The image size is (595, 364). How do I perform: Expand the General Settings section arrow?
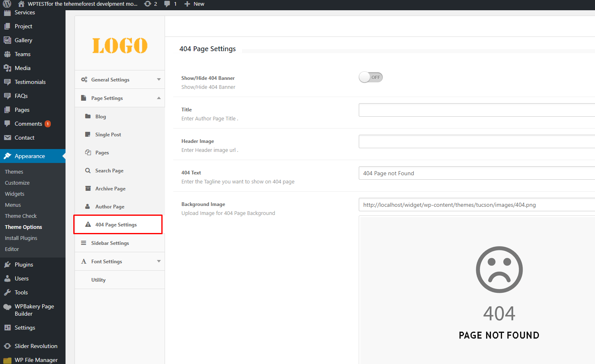pyautogui.click(x=158, y=79)
